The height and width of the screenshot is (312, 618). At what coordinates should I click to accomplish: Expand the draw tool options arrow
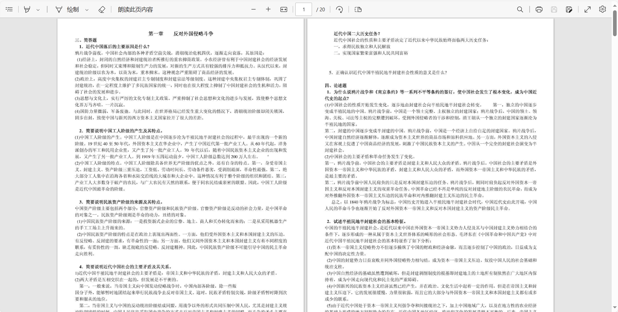(87, 10)
